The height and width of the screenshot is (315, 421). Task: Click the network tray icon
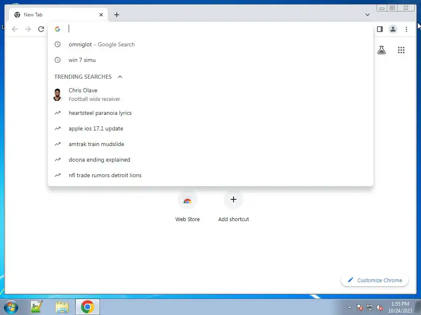click(370, 307)
